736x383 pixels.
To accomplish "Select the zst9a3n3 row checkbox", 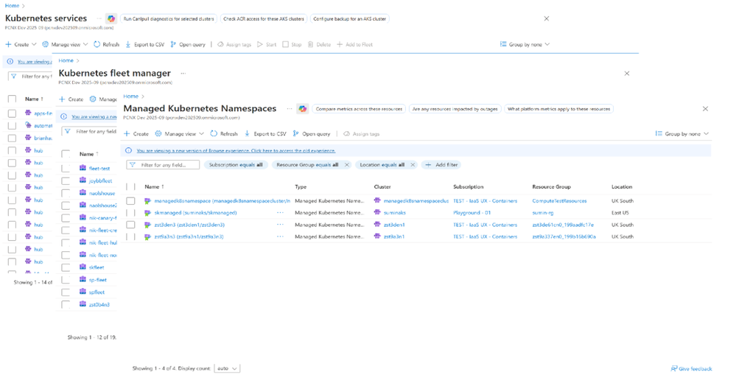I will click(x=130, y=236).
